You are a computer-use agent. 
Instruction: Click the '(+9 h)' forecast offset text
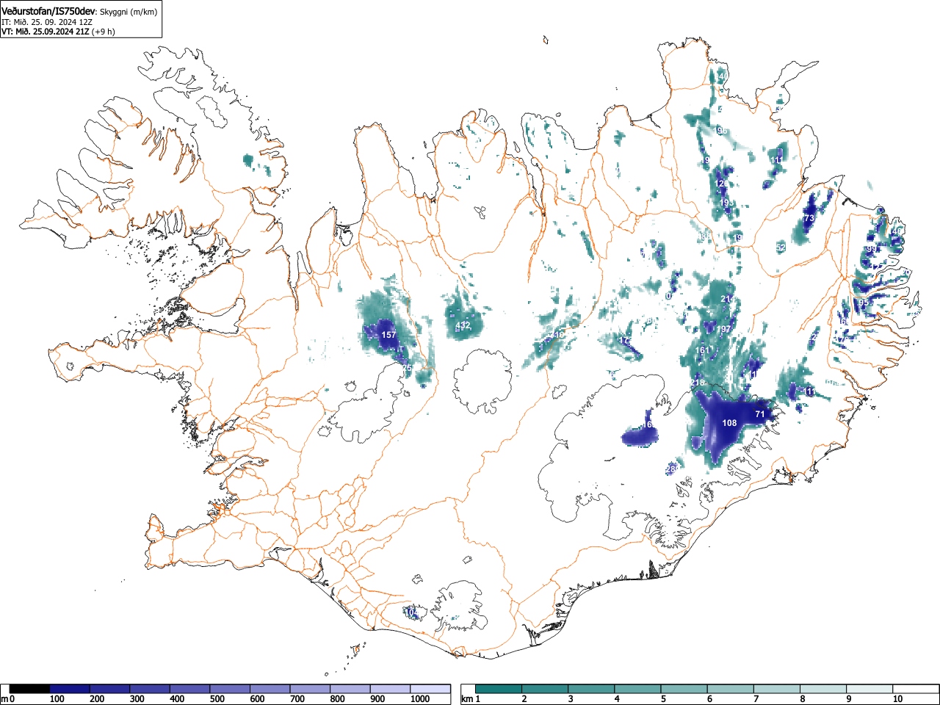[x=104, y=32]
